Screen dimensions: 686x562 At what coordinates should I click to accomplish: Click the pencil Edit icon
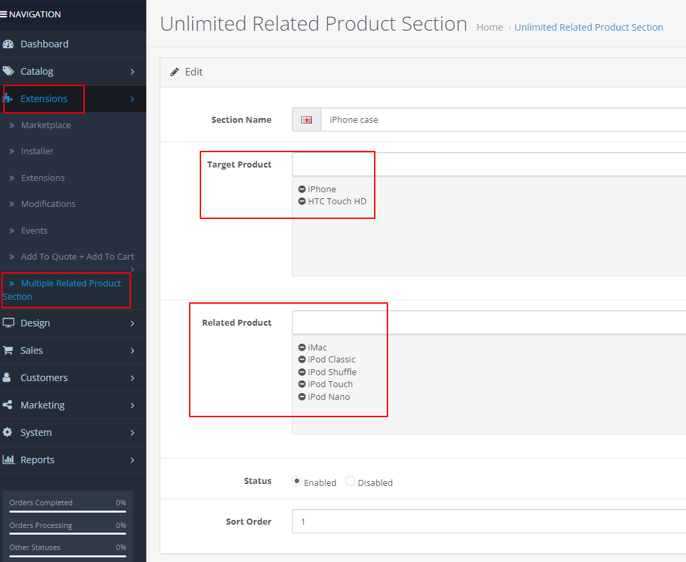click(174, 72)
